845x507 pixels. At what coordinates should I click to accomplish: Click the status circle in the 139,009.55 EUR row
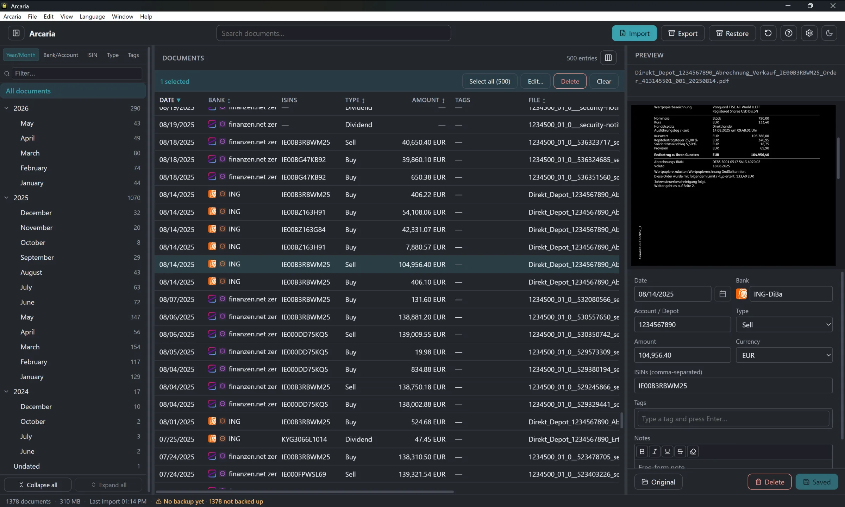coord(223,334)
